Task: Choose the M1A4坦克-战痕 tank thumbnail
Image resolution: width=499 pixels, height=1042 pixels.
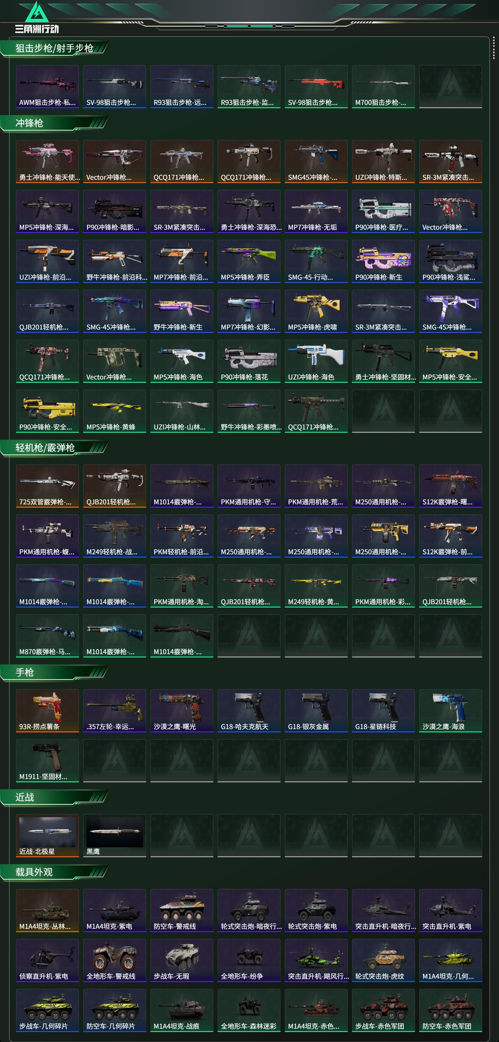Action: click(x=182, y=1010)
